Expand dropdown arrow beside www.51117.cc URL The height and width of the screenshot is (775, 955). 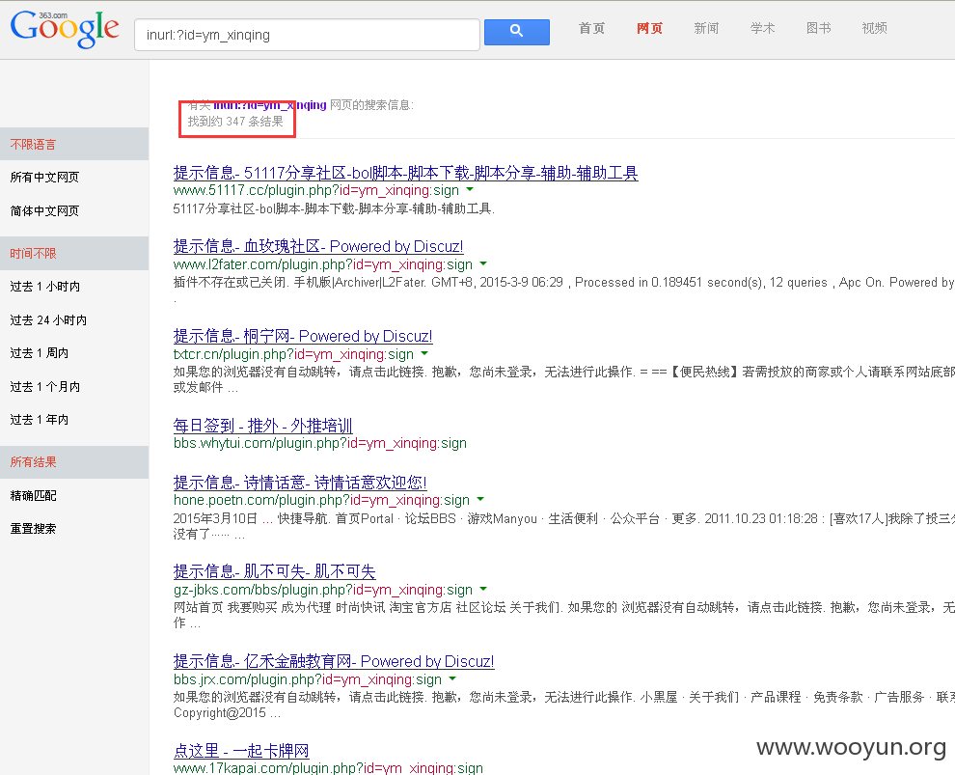[x=470, y=190]
